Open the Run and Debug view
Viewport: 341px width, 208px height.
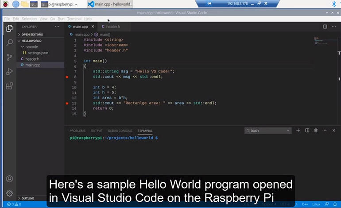tap(9, 72)
